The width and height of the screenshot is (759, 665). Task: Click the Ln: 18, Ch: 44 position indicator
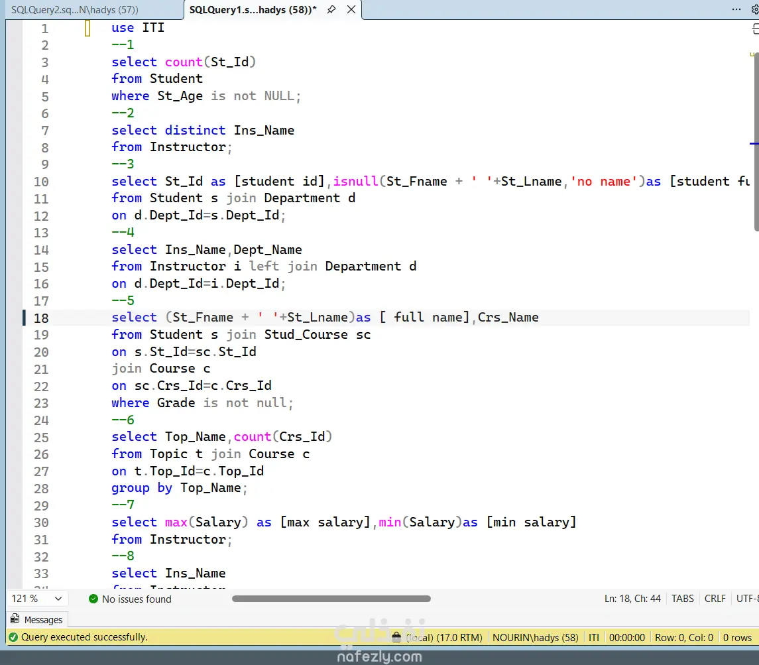point(632,599)
